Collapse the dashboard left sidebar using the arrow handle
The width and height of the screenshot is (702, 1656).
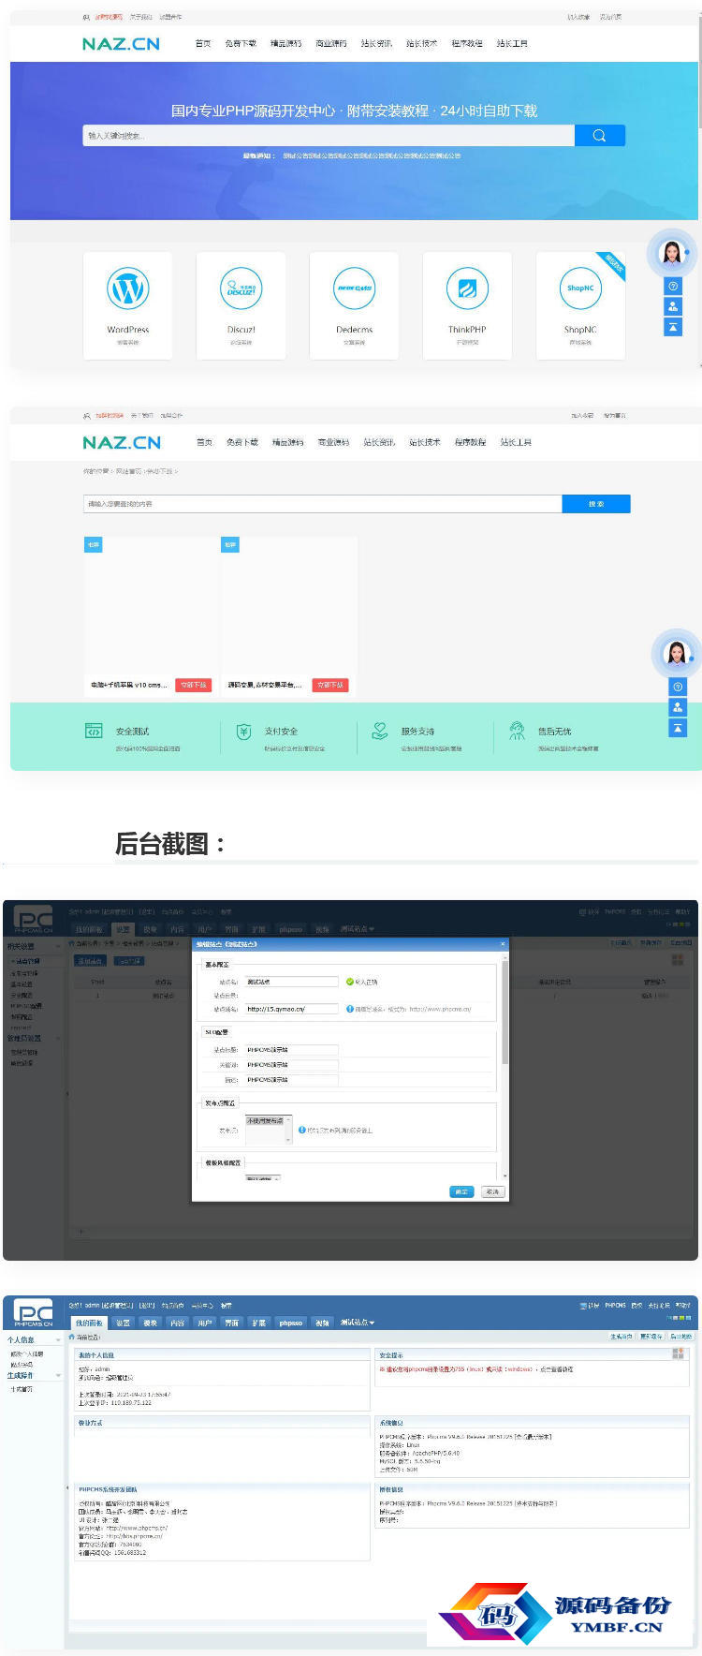tap(66, 1487)
